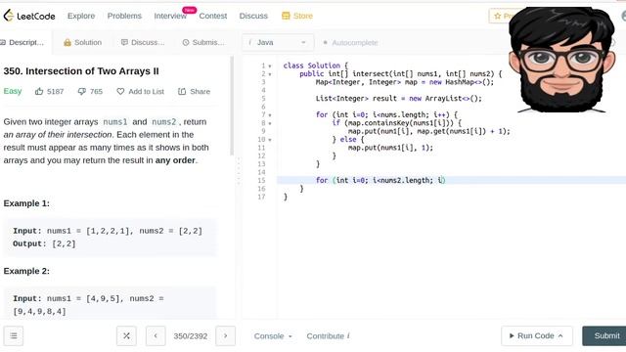Viewport: 626px width, 352px height.
Task: Click the problem title Intersection of Two Arrays II
Action: click(81, 71)
